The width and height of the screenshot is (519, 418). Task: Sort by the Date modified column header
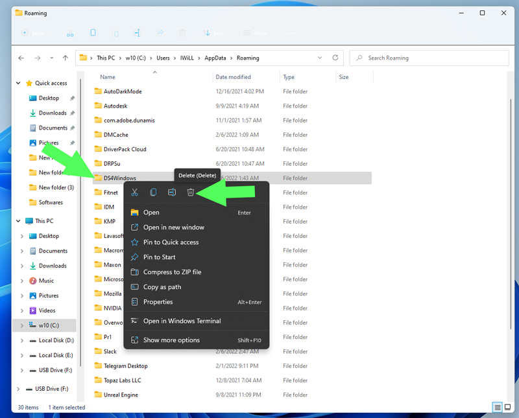pos(233,77)
